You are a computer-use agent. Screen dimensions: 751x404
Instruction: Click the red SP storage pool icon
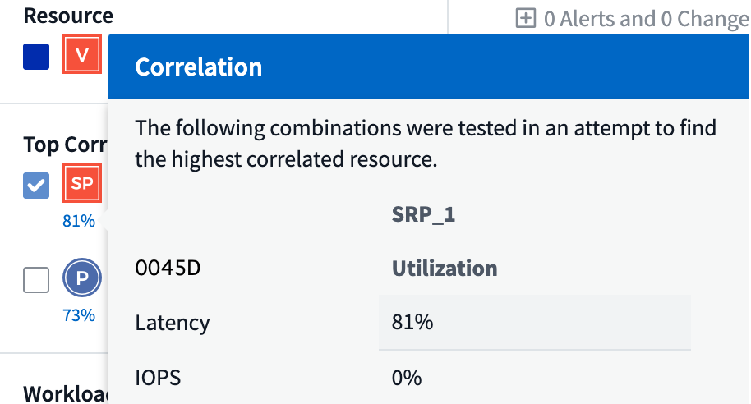(82, 184)
